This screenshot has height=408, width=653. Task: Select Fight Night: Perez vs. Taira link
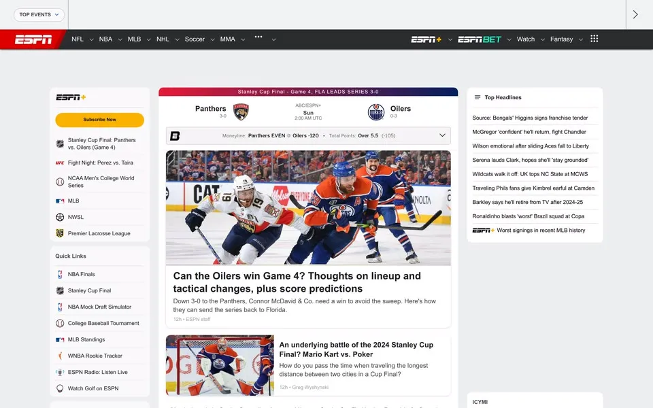(x=101, y=163)
